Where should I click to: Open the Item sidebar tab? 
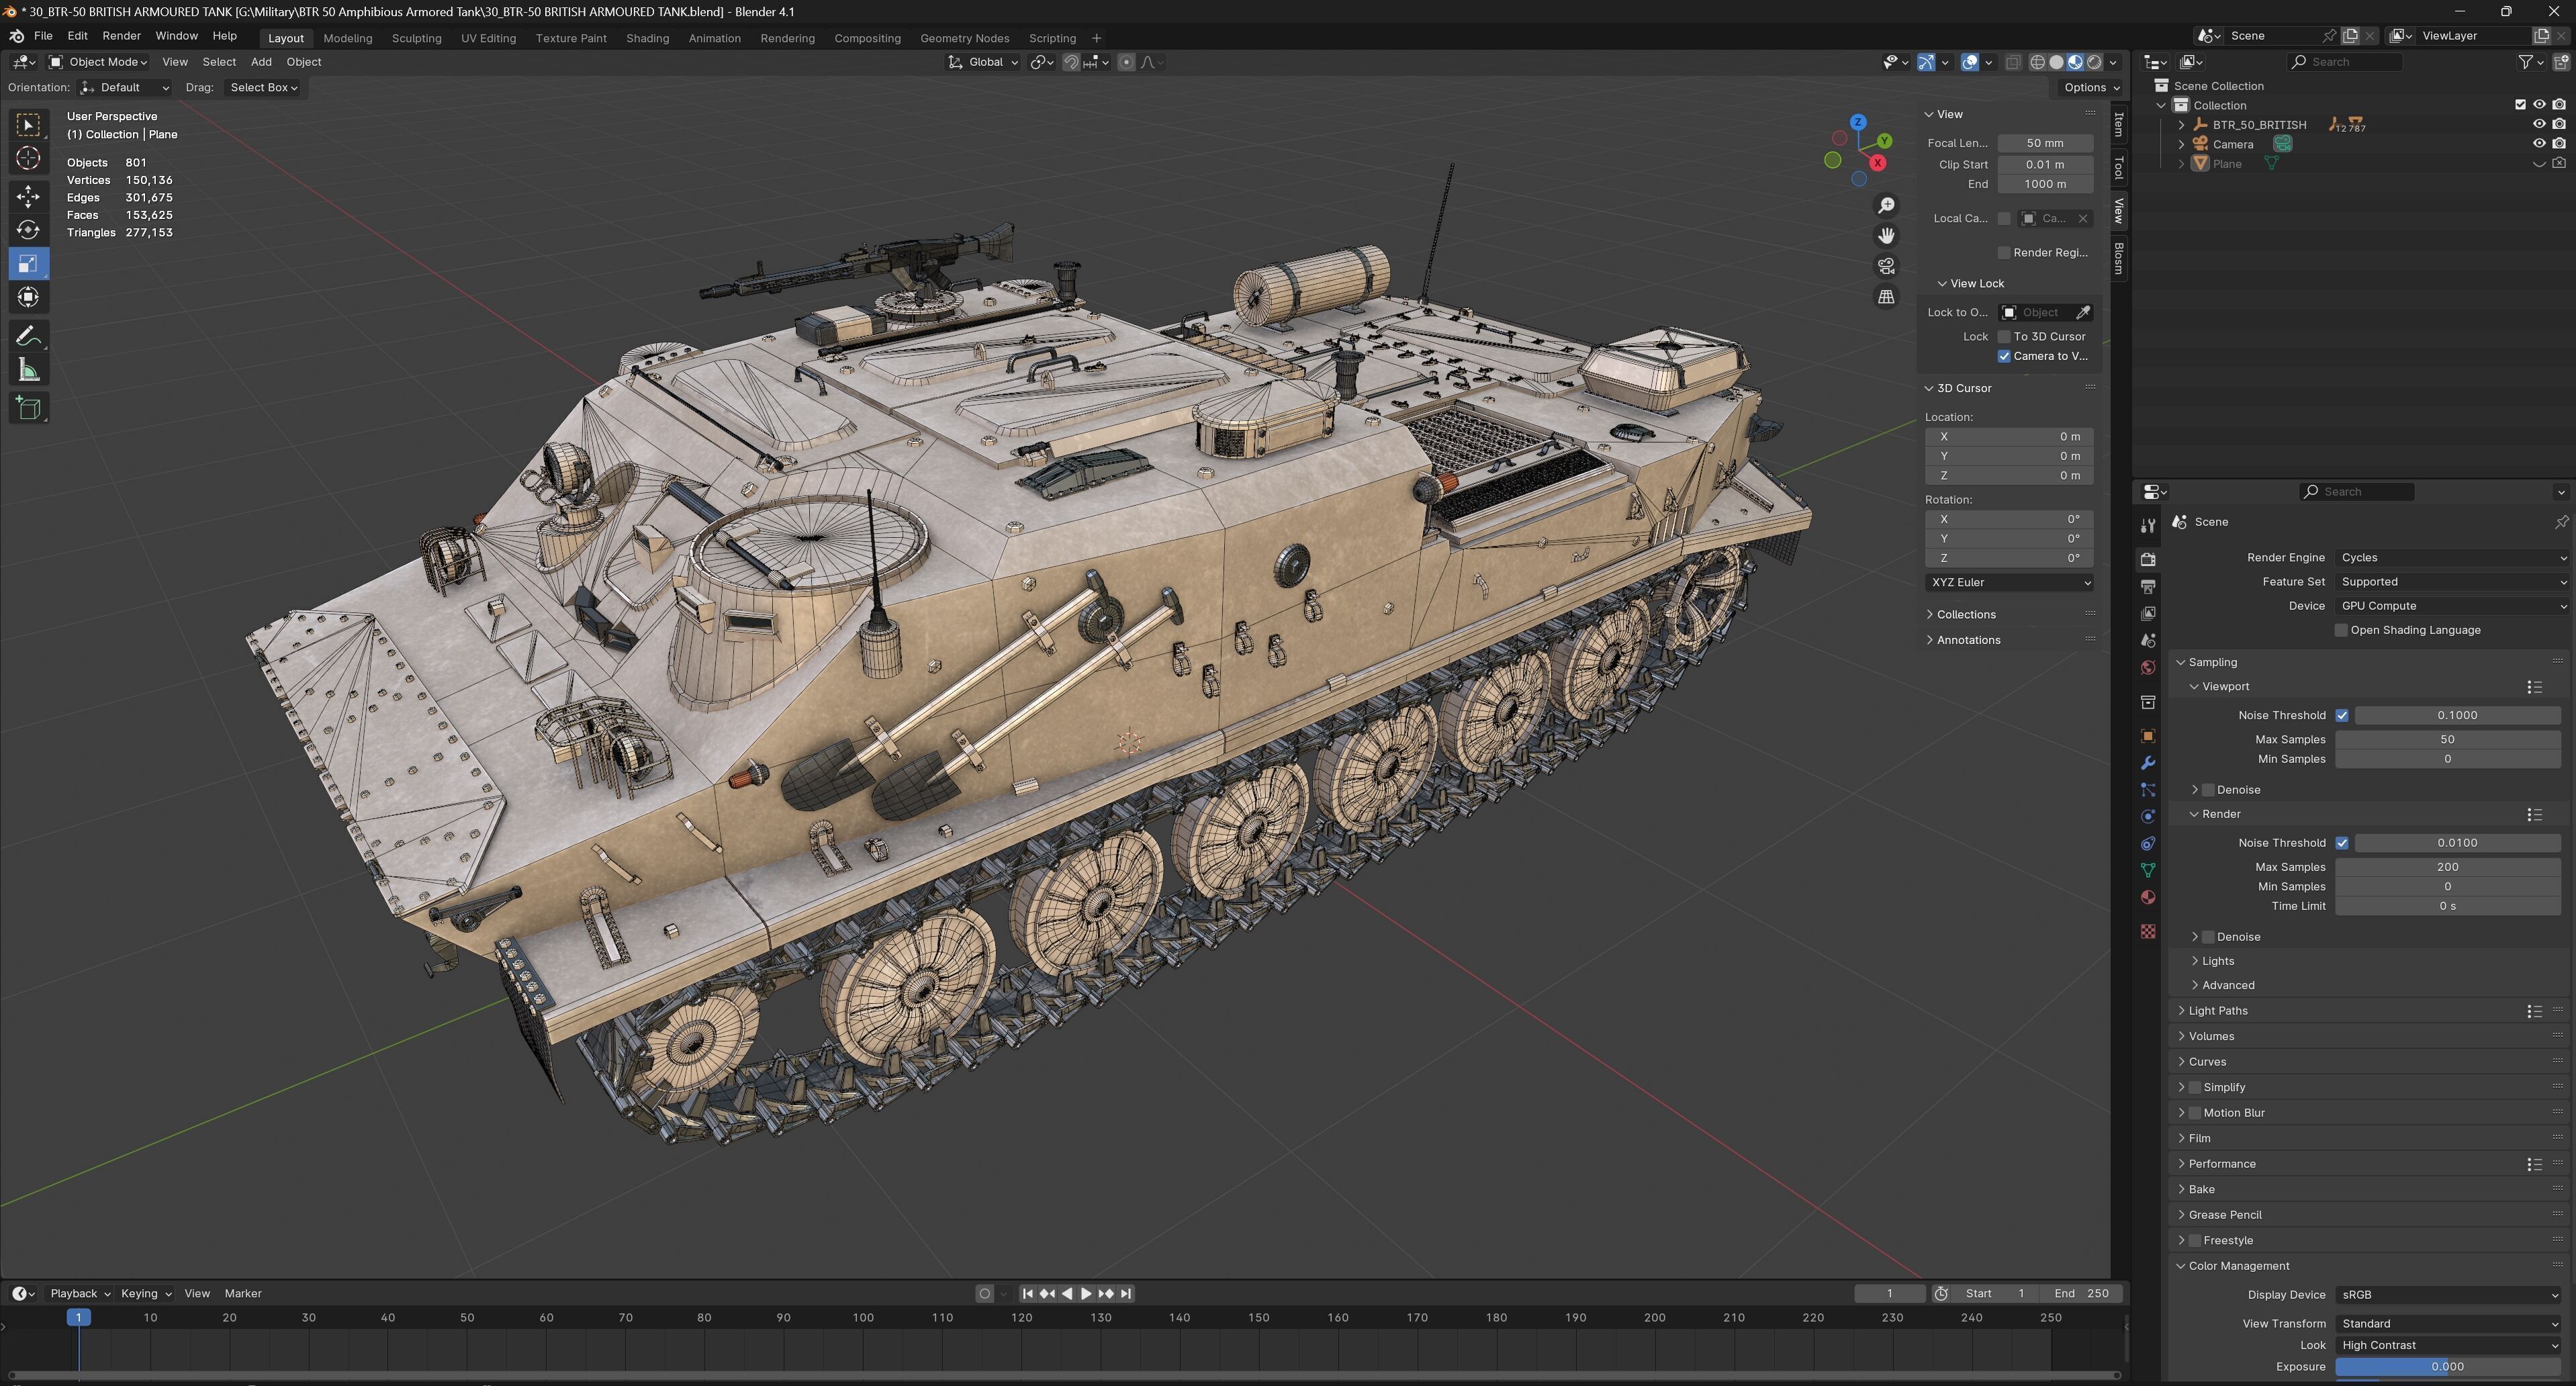tap(2119, 124)
